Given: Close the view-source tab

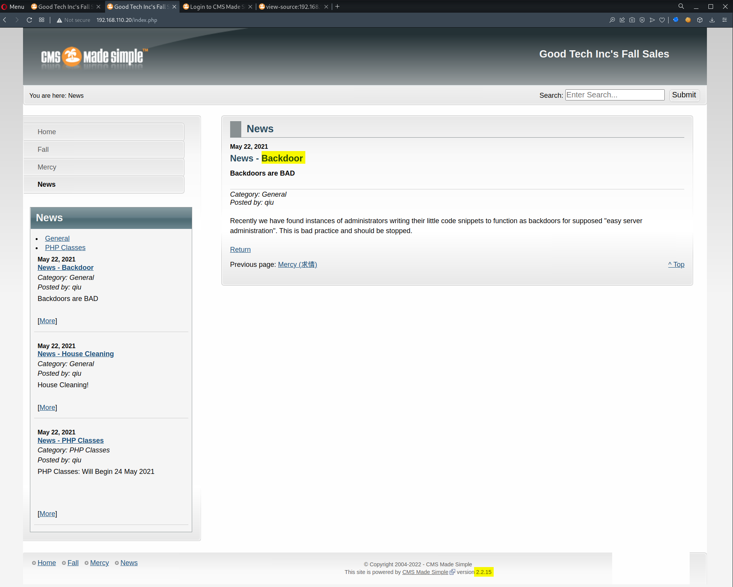Looking at the screenshot, I should pyautogui.click(x=326, y=7).
